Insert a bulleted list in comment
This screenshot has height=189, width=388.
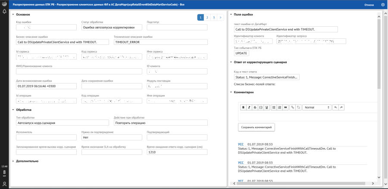point(274,107)
